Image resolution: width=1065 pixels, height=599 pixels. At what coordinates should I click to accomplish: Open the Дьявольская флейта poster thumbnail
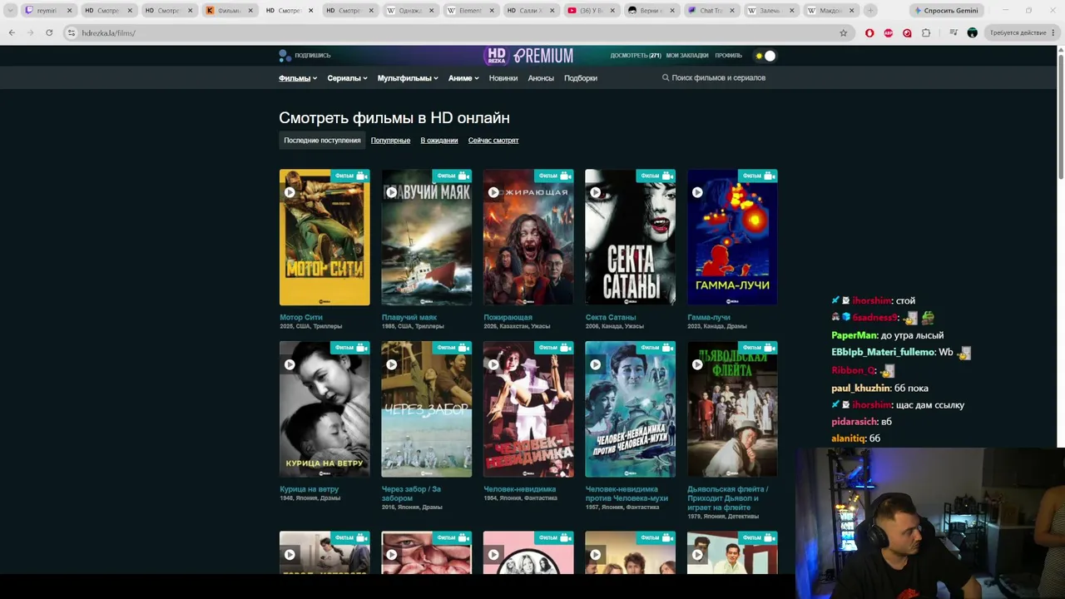pyautogui.click(x=732, y=409)
